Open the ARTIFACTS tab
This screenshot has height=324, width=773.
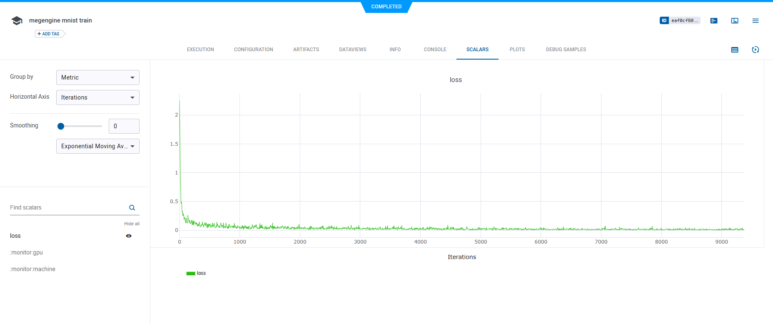[x=306, y=50]
